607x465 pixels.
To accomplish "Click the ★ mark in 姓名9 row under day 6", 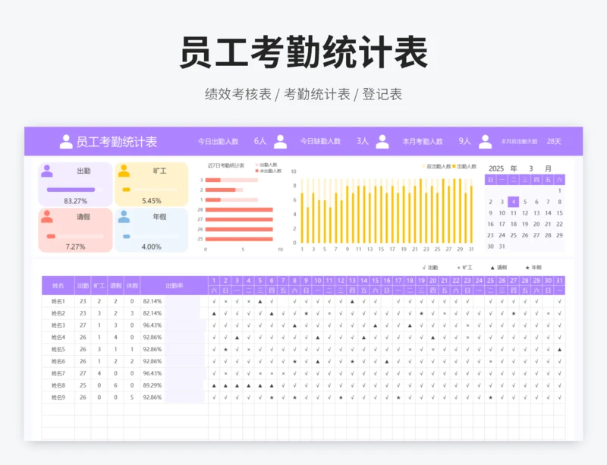I will point(272,397).
